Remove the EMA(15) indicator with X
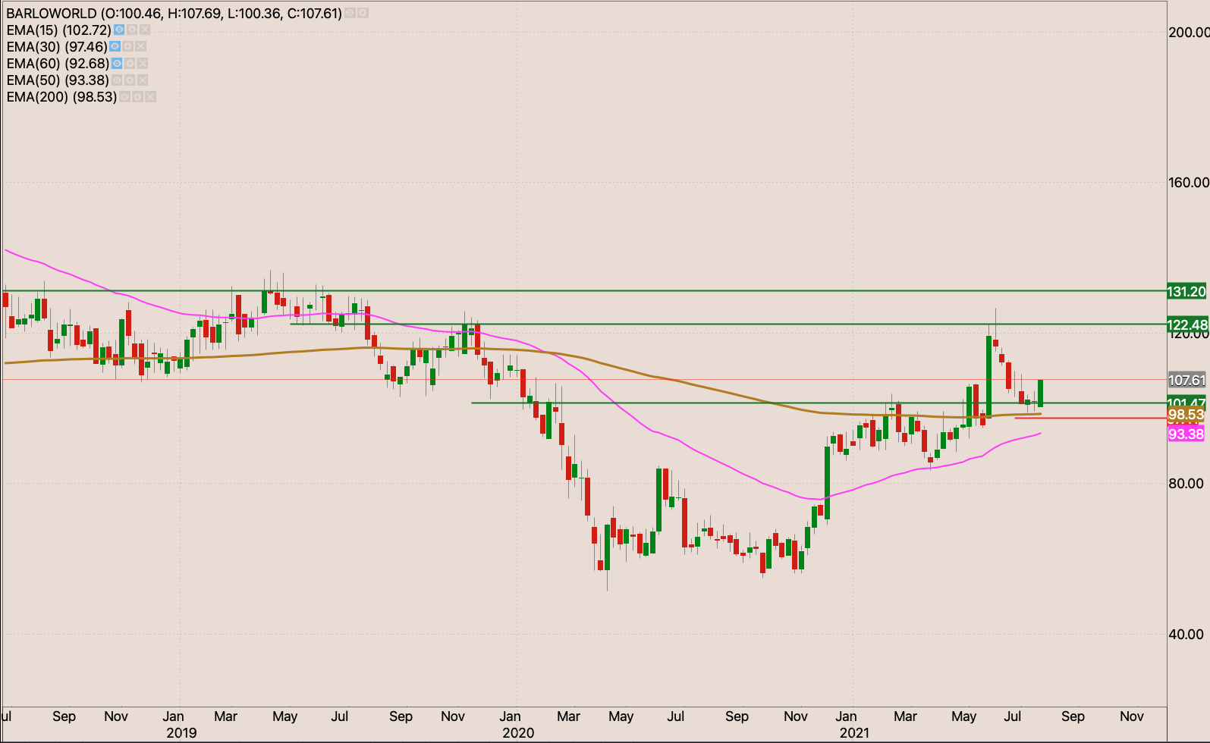Screen dimensions: 1210x743 tap(145, 30)
